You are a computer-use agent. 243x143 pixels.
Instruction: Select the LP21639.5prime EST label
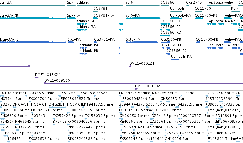17,133
